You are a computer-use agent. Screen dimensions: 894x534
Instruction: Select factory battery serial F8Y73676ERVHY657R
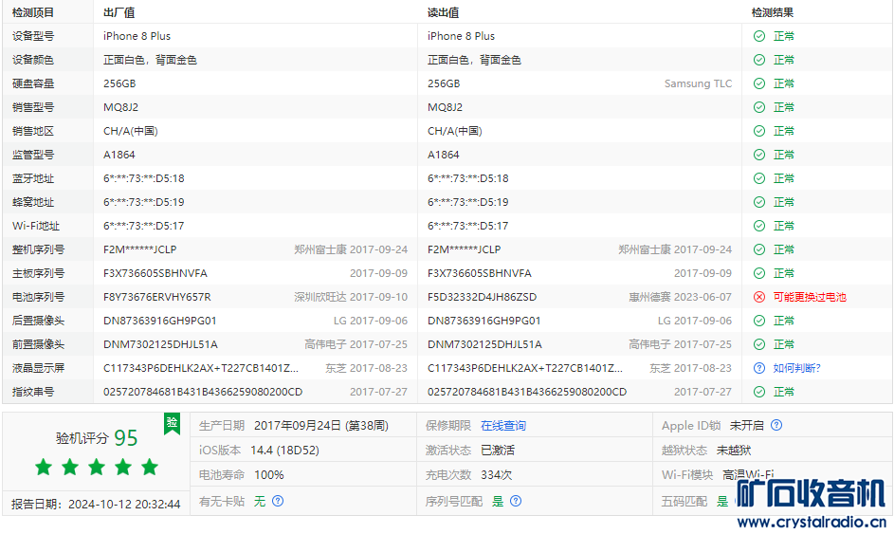pyautogui.click(x=156, y=297)
